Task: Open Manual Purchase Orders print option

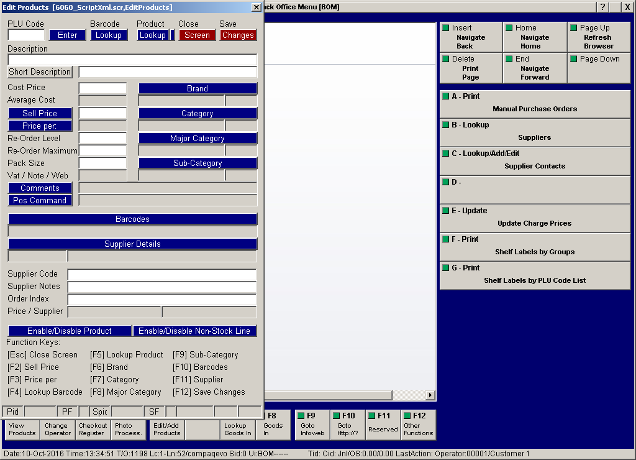Action: 535,104
